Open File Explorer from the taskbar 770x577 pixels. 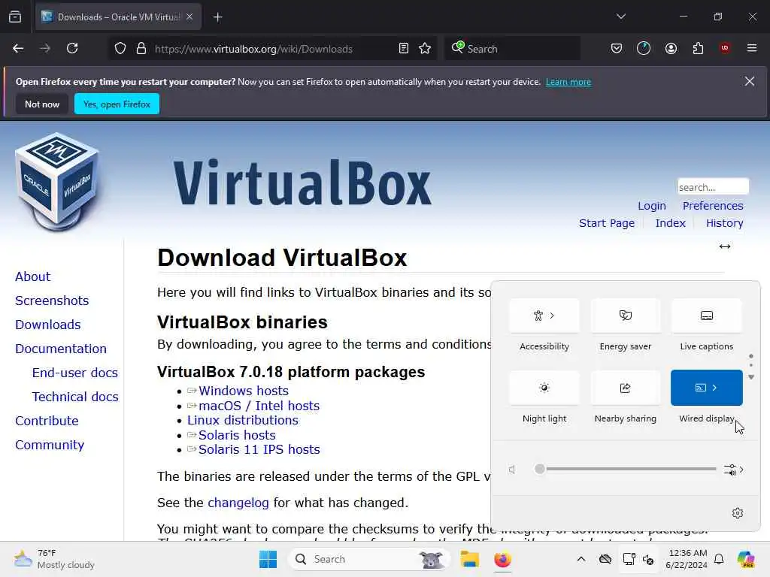469,559
